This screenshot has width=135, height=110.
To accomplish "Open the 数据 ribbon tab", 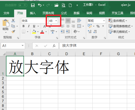I will tap(77, 13).
